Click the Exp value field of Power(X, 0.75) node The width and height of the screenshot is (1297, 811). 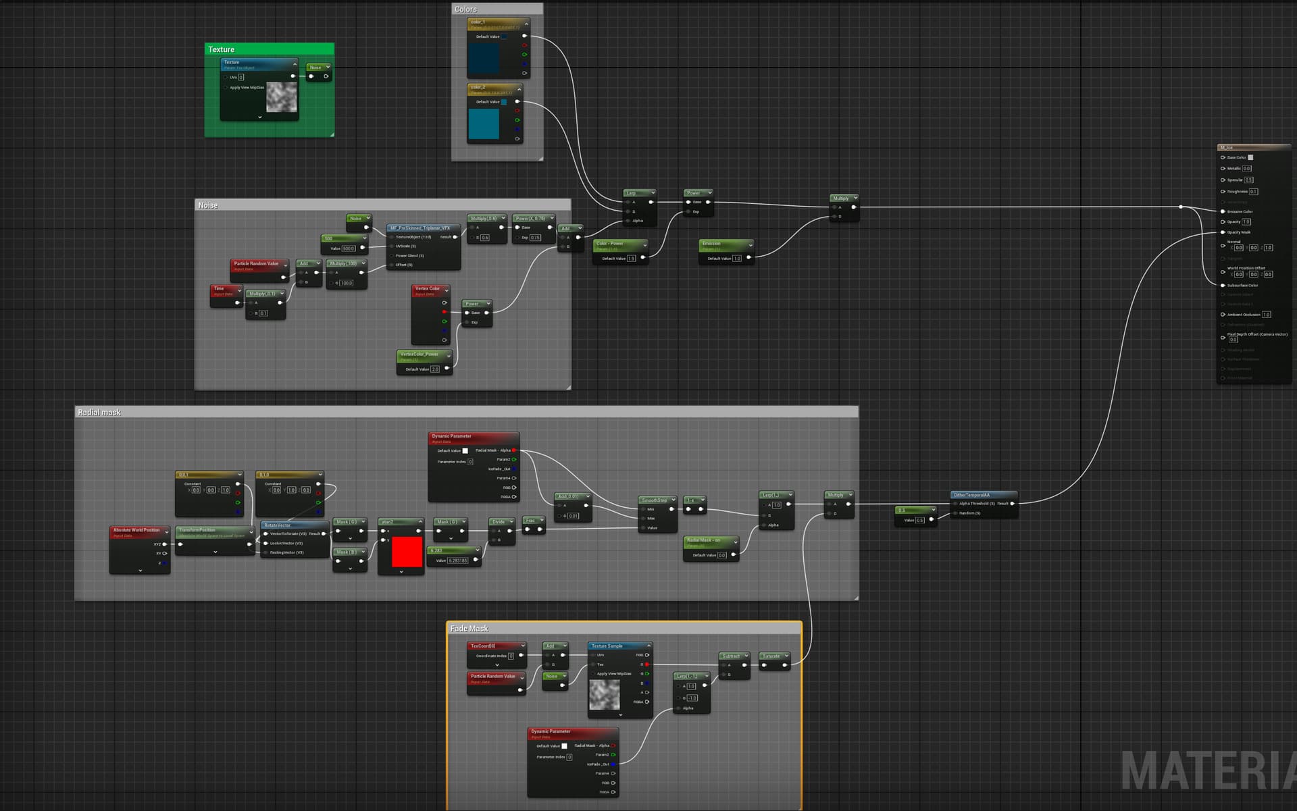point(535,238)
